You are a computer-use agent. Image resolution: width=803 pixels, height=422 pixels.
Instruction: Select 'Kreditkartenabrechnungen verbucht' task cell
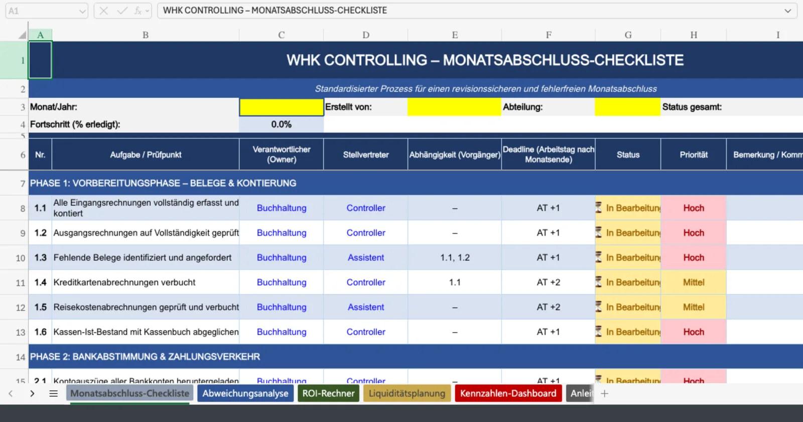click(146, 282)
